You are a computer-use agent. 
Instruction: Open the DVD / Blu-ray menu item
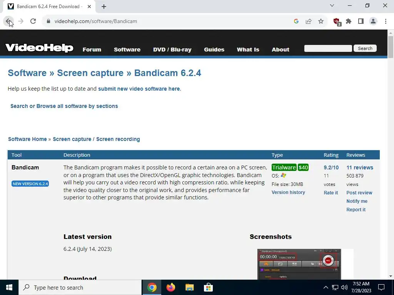172,50
